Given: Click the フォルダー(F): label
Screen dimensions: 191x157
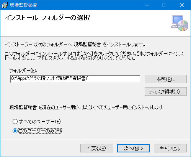Looking at the screenshot, I should pyautogui.click(x=23, y=71).
